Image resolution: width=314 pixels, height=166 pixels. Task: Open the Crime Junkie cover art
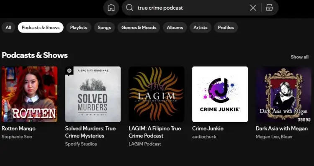coord(220,94)
